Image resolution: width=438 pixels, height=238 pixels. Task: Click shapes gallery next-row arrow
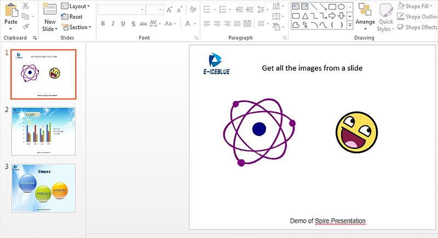click(x=350, y=16)
